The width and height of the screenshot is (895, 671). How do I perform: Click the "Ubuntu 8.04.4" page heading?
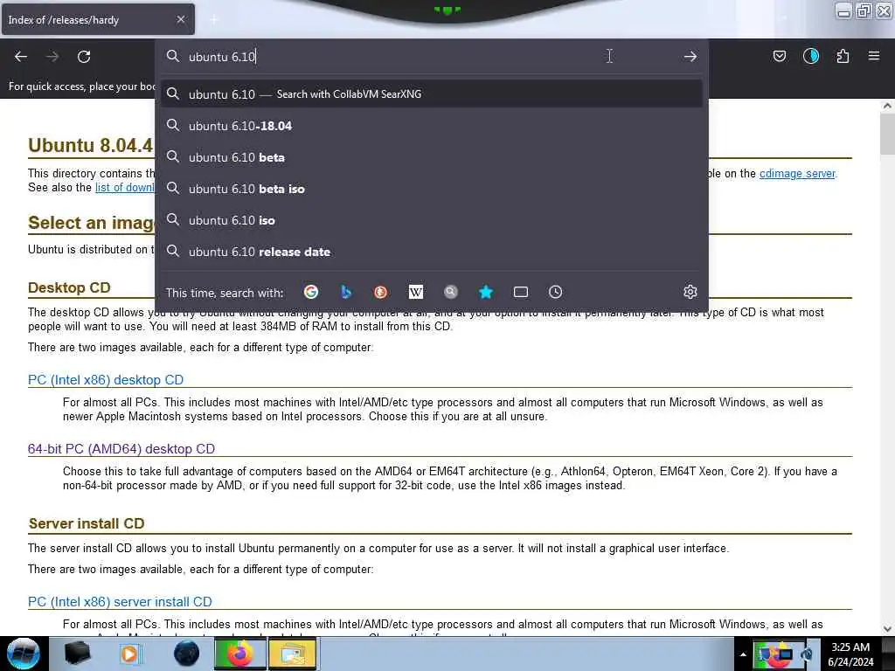click(91, 145)
